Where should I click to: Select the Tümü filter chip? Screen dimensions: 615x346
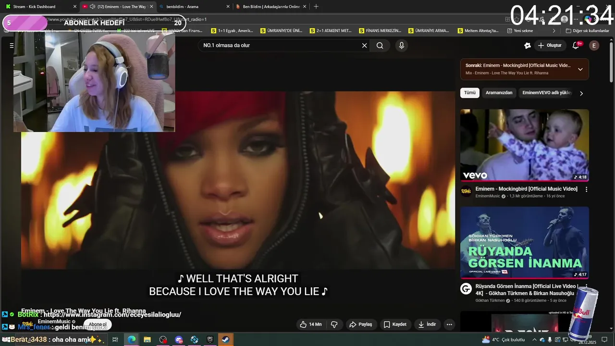pyautogui.click(x=470, y=93)
